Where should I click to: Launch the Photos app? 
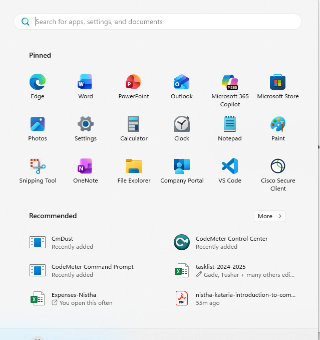pos(38,129)
